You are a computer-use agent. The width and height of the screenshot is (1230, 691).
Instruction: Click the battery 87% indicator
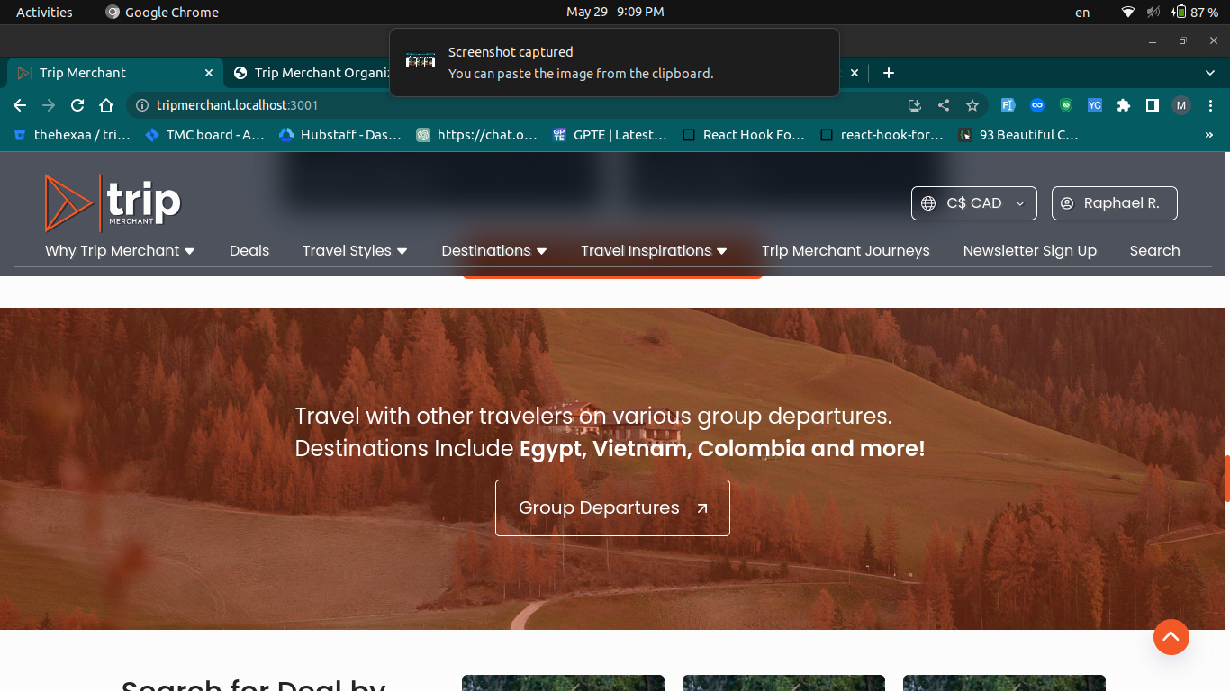[1195, 12]
